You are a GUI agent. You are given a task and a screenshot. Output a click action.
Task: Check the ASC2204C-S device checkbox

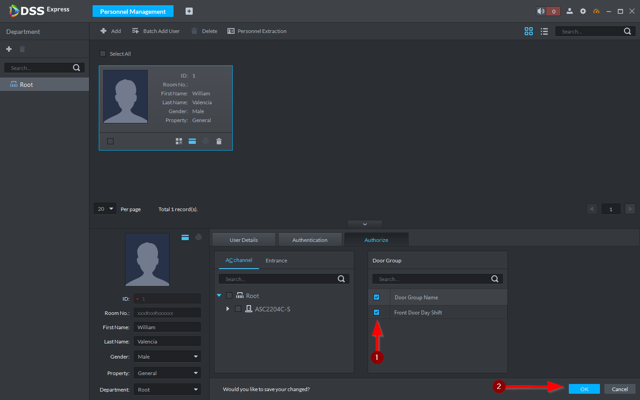(238, 309)
